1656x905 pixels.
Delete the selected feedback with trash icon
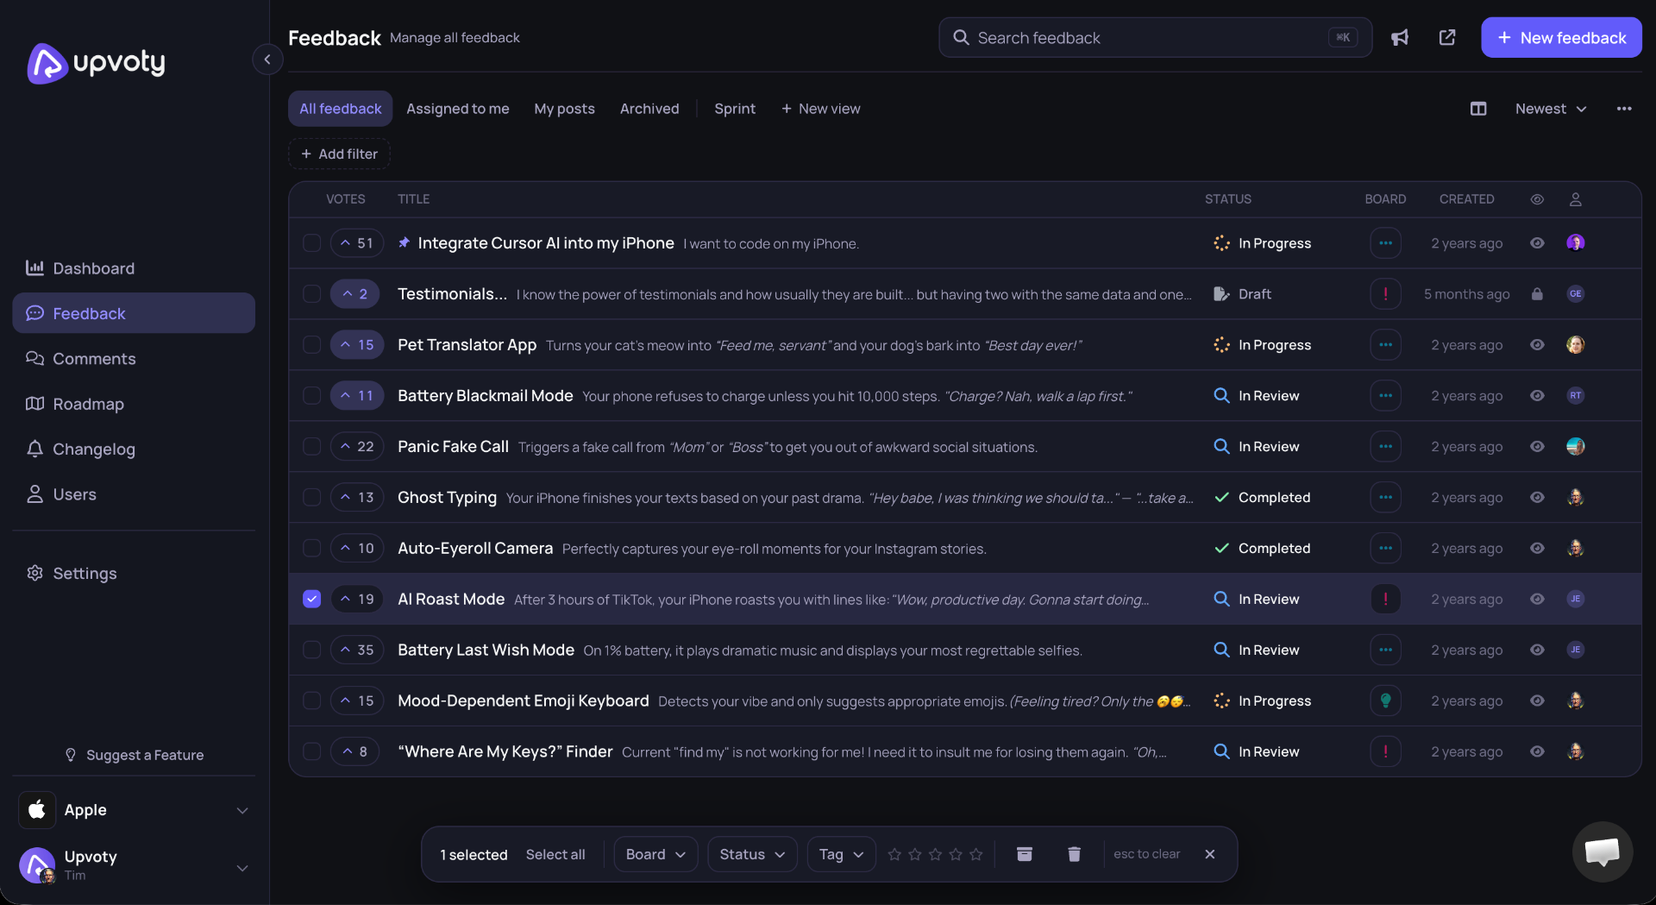1074,854
